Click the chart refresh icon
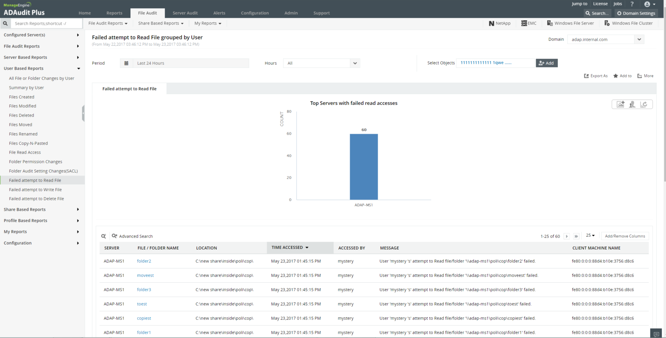The height and width of the screenshot is (338, 666). pos(644,105)
